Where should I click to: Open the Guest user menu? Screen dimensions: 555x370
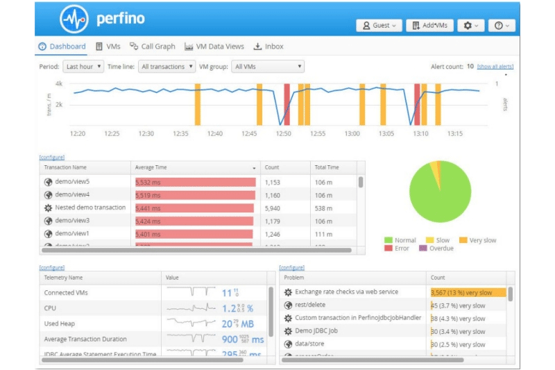coord(379,26)
